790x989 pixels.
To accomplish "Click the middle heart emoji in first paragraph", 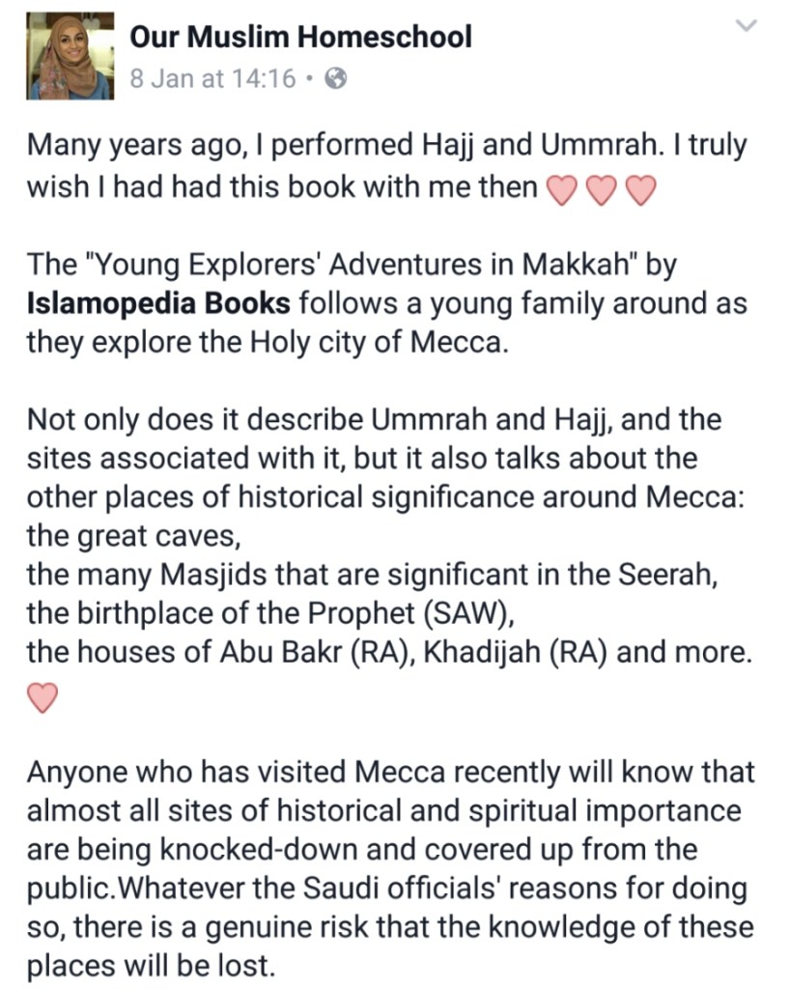I will click(601, 189).
